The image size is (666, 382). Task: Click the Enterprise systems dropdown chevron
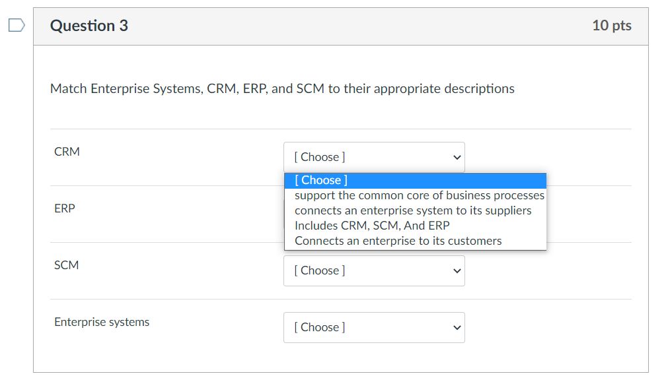tap(456, 327)
